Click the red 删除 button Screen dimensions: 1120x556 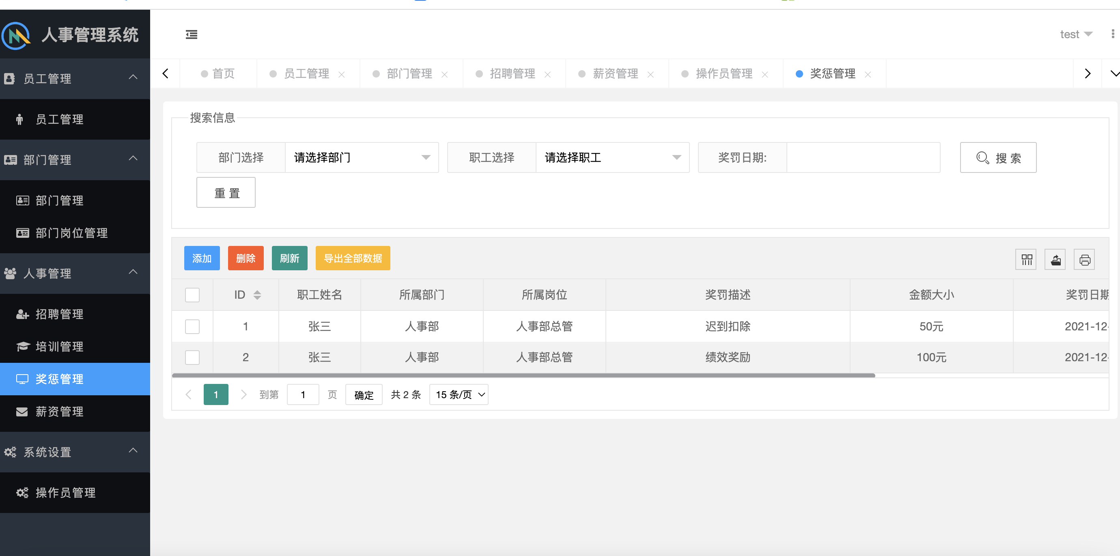pos(246,258)
